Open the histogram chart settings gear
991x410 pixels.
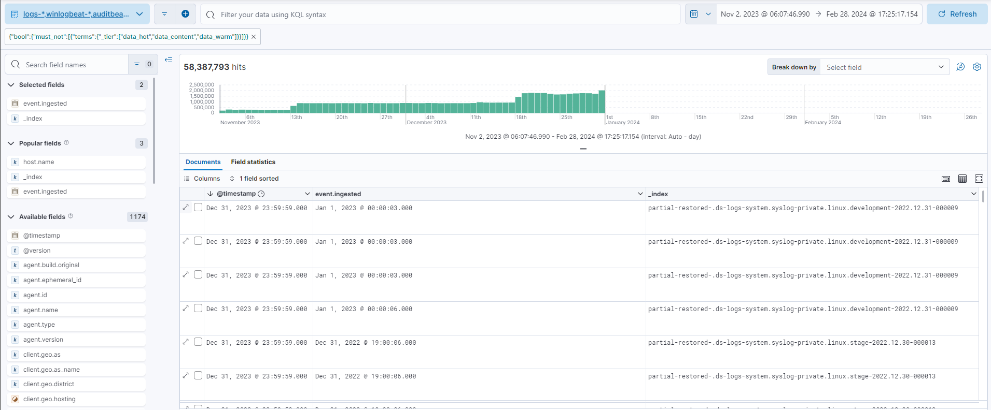click(977, 67)
